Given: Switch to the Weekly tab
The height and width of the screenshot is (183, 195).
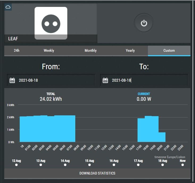Looking at the screenshot, I should coord(49,50).
